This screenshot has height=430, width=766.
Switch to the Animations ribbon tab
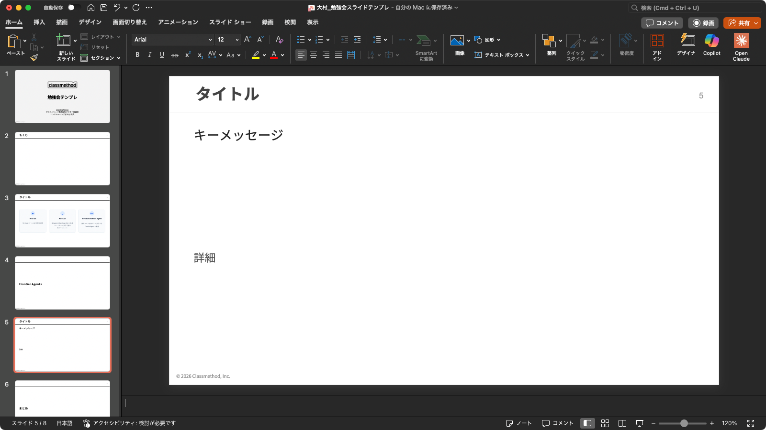tap(178, 22)
